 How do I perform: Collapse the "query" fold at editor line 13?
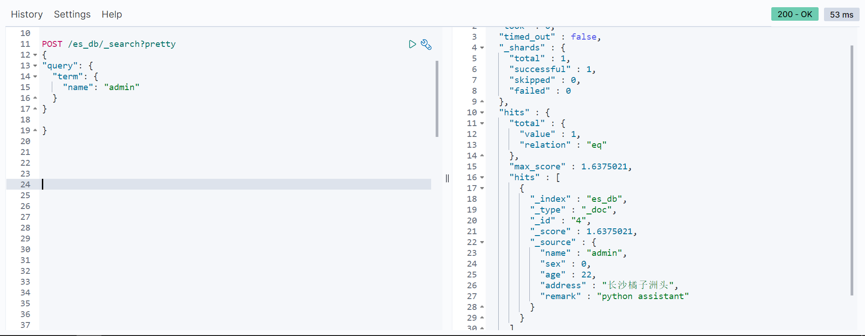(35, 66)
